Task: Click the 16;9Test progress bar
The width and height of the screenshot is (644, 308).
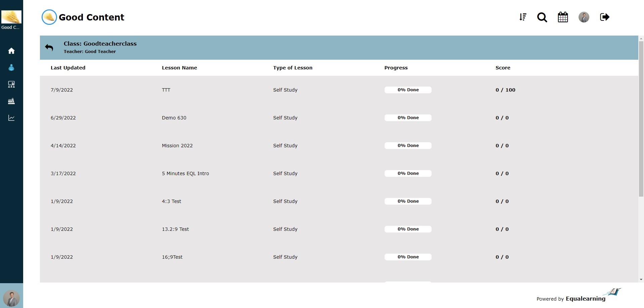Action: (x=408, y=257)
